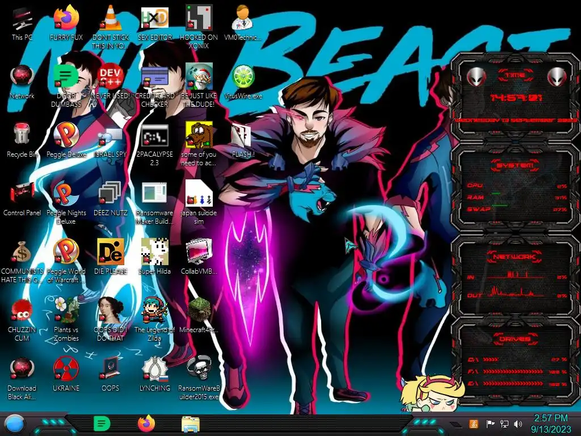Click the RAM usage row in SYSTEM widget

[x=517, y=197]
